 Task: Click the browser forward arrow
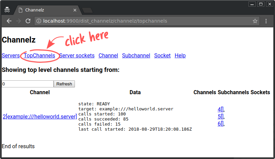[x=19, y=21]
